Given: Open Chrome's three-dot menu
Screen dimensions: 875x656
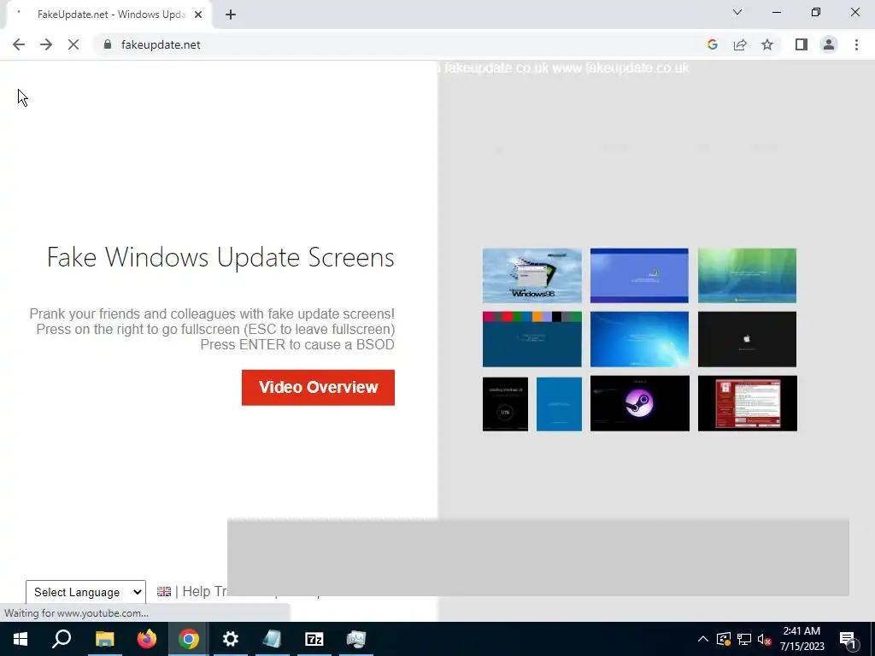Looking at the screenshot, I should [856, 44].
